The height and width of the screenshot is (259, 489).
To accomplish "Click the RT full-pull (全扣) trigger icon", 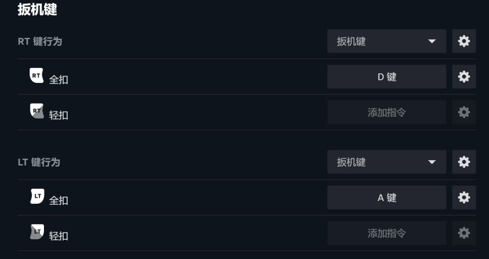I will pyautogui.click(x=36, y=76).
